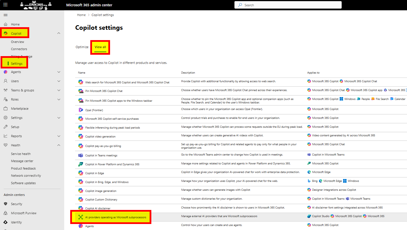Open the app launcher waffle icon
407x230 pixels.
(5, 5)
